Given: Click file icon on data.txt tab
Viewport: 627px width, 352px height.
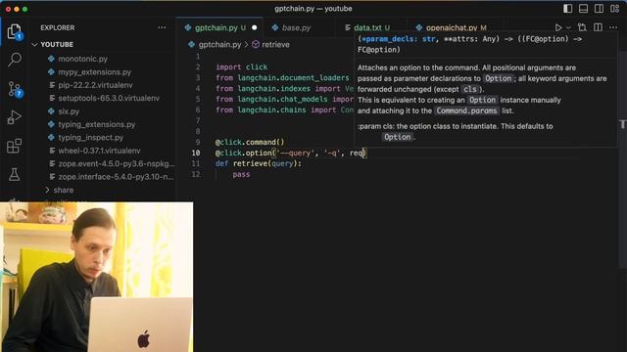Looking at the screenshot, I should [x=348, y=27].
